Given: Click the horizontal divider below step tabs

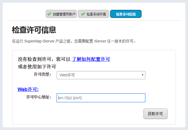Looking at the screenshot, I should click(x=94, y=21).
